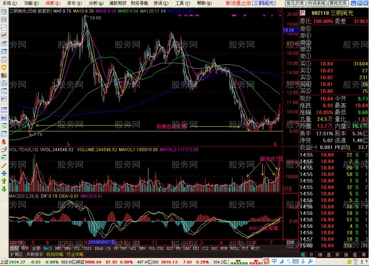The height and width of the screenshot is (266, 369).
Task: Open the 关联报价 tab
Action: 35,254
